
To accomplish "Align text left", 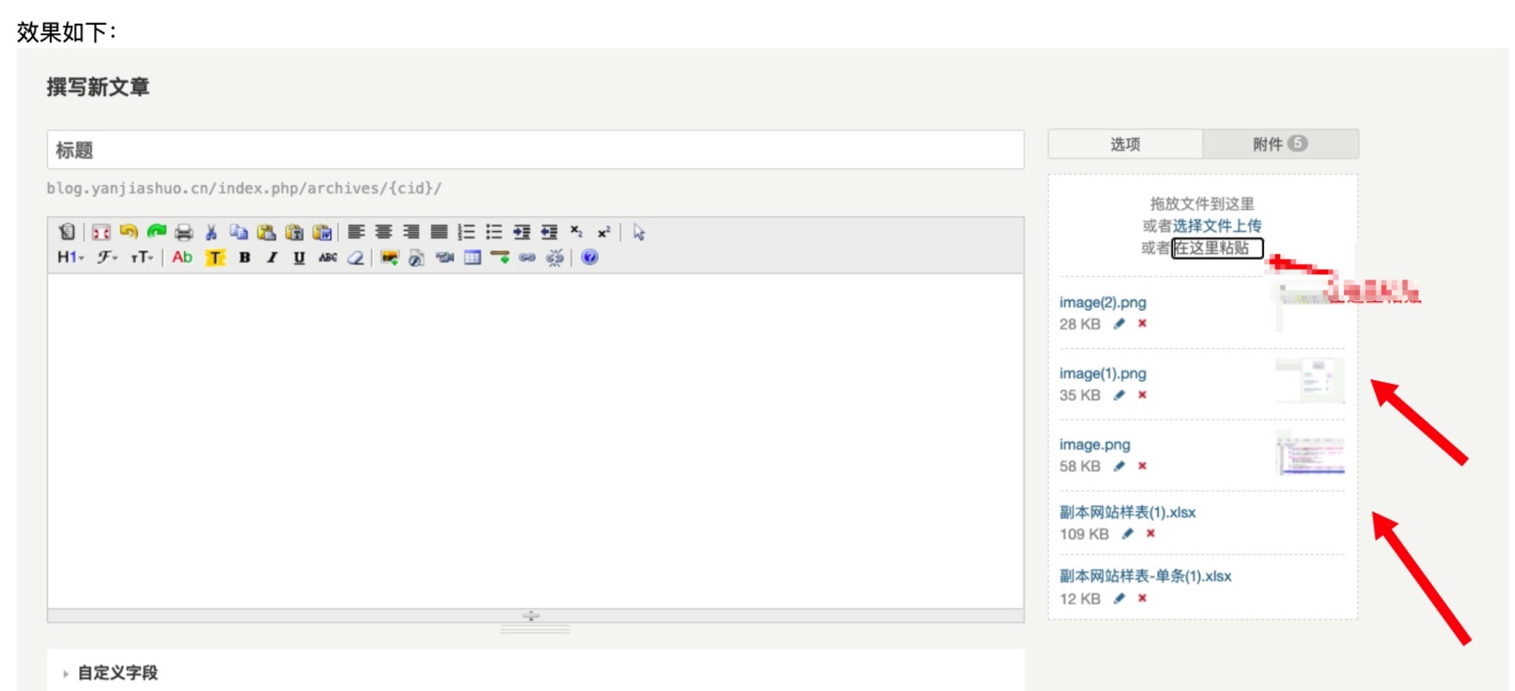I will 356,232.
